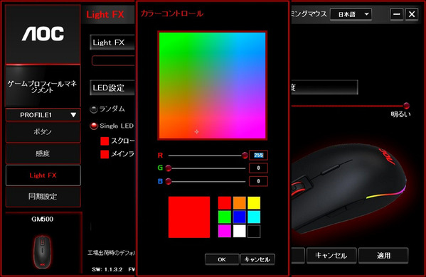The height and width of the screenshot is (277, 426).
Task: Open the ゲームプロフィールマネジメント section
Action: (x=43, y=86)
